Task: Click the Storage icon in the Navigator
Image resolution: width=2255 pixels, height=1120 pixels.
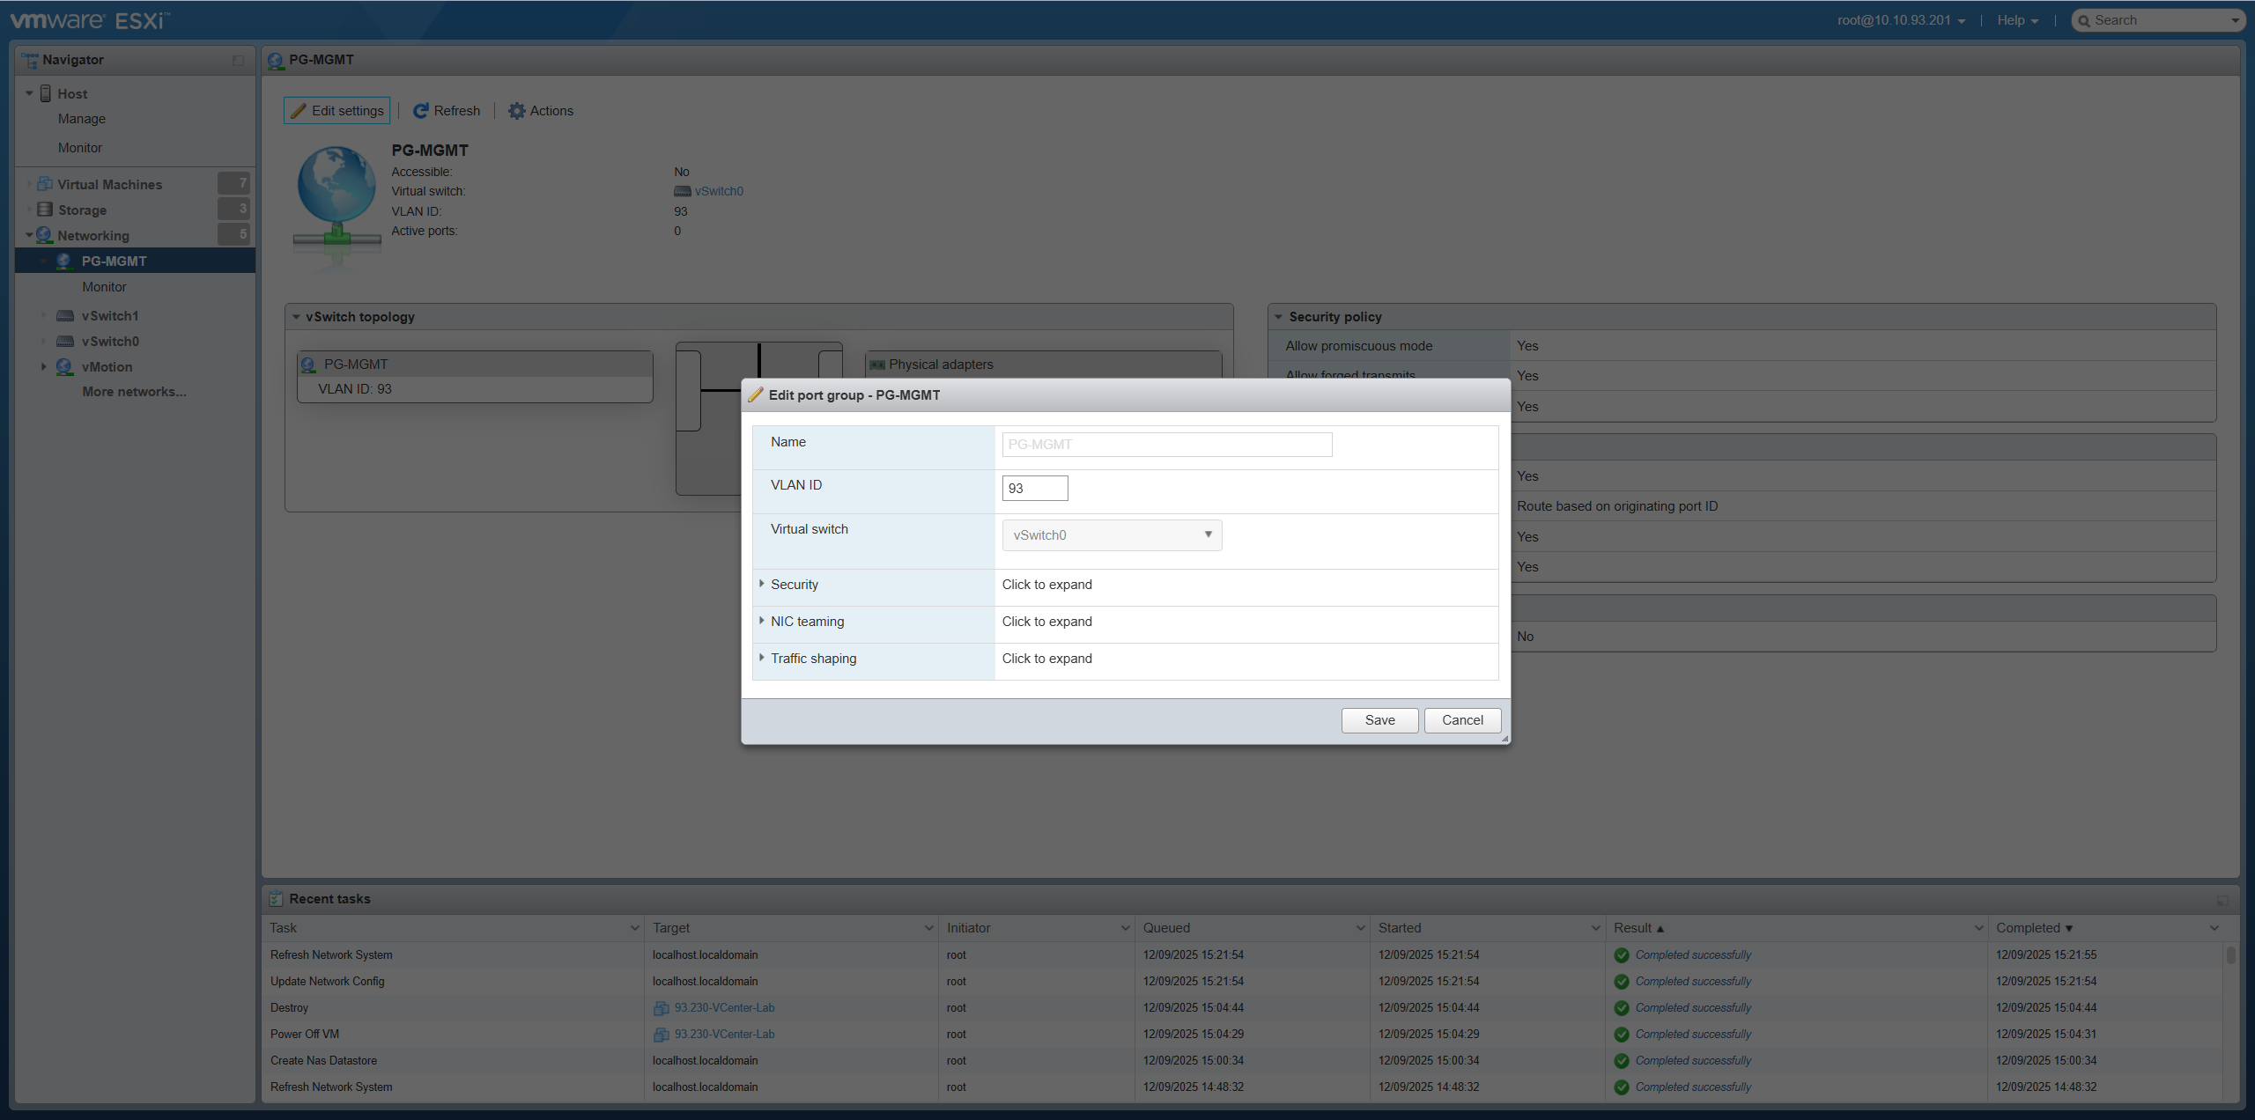Action: point(45,210)
